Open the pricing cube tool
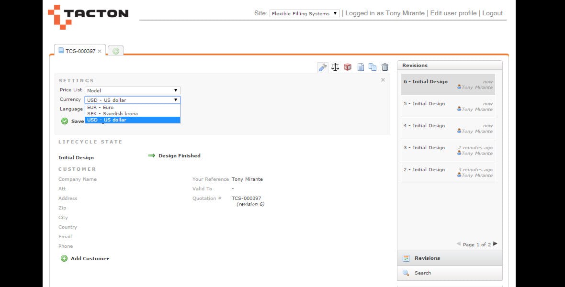Screen dimensions: 565x287 point(347,67)
